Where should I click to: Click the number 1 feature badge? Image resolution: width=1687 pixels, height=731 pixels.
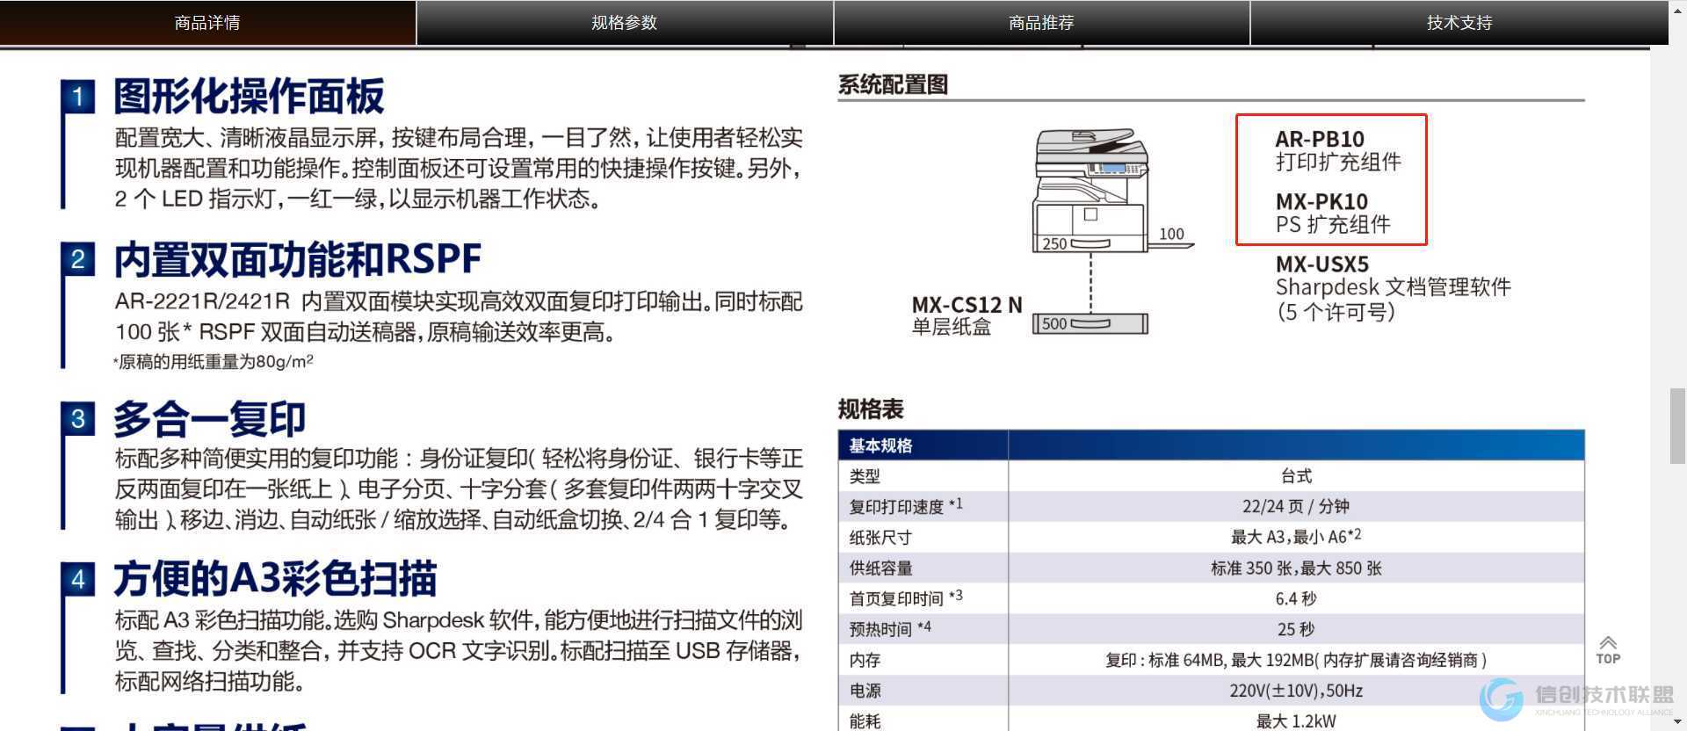(x=78, y=96)
